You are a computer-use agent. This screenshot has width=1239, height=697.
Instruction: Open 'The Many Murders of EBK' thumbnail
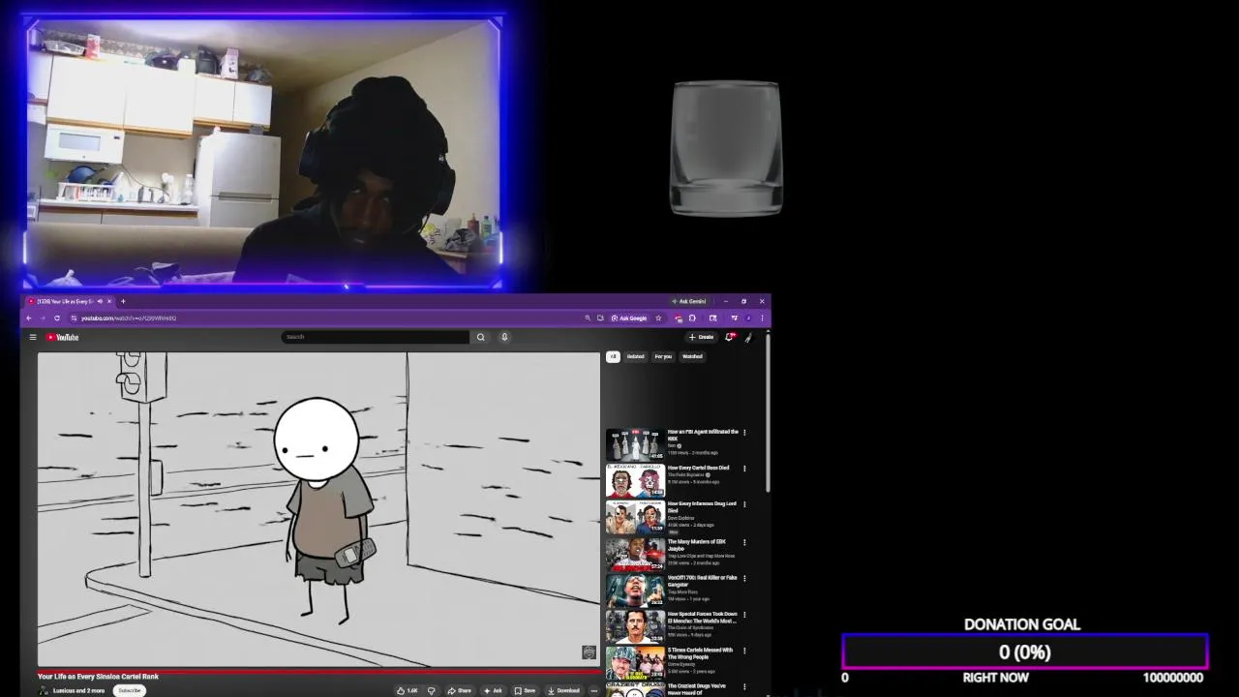[635, 554]
